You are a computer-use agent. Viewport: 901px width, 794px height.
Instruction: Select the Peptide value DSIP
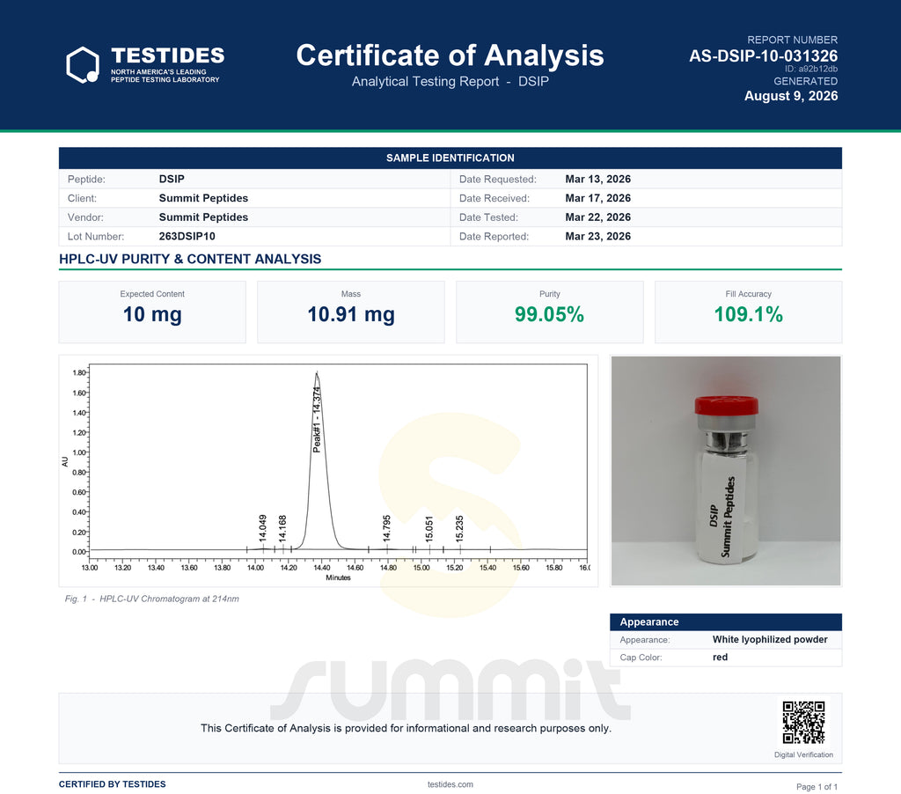(172, 179)
